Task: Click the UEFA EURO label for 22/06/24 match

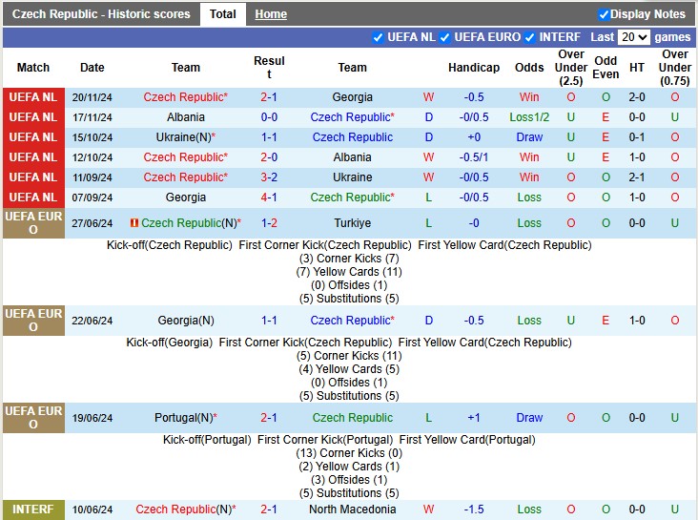Action: 33,321
